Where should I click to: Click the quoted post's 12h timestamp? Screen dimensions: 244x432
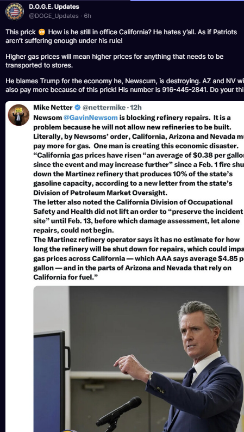tap(136, 107)
